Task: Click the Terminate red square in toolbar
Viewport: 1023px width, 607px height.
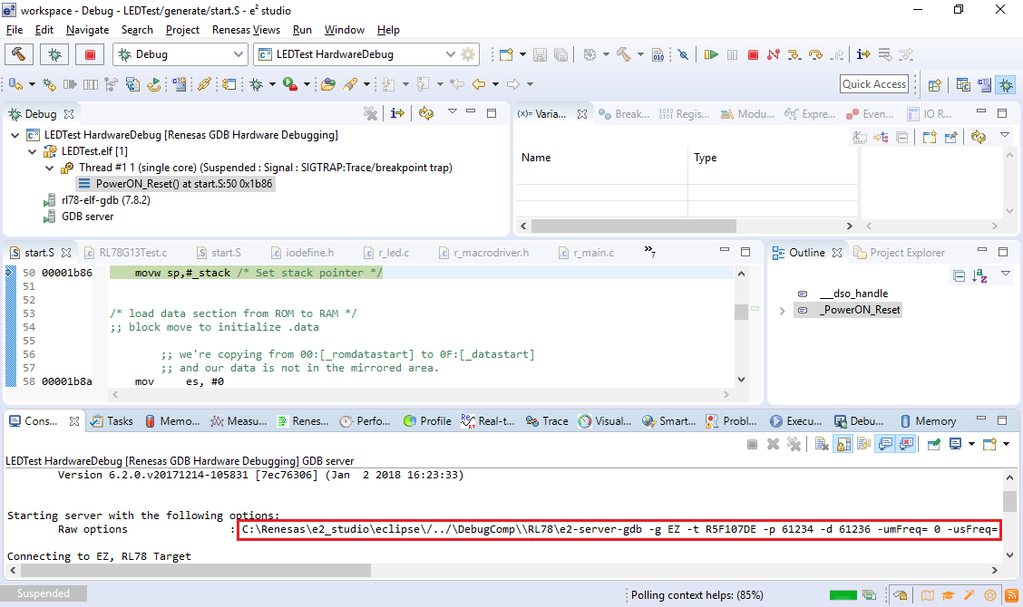Action: pos(753,54)
